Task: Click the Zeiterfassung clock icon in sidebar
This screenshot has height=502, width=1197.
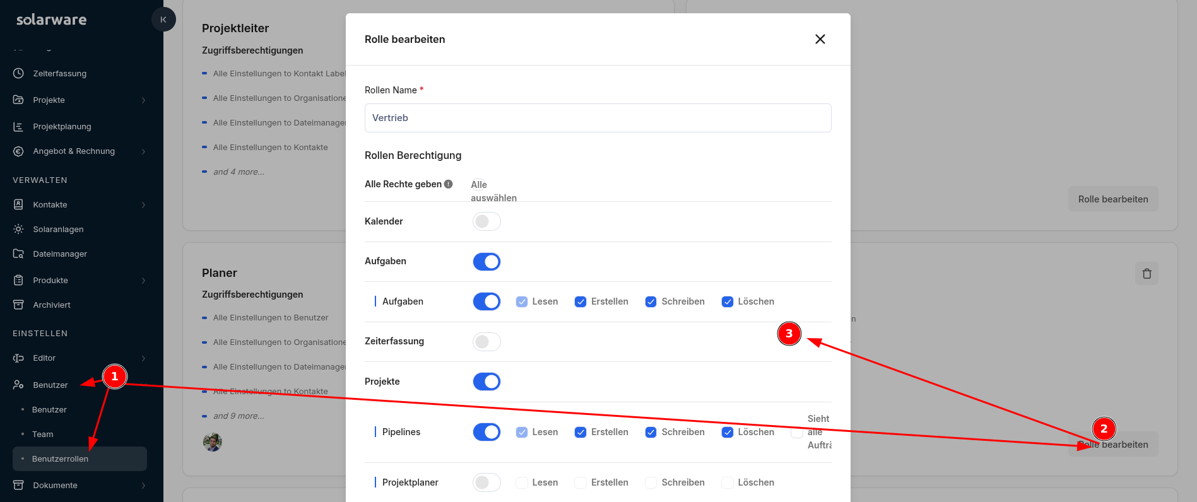Action: tap(18, 73)
